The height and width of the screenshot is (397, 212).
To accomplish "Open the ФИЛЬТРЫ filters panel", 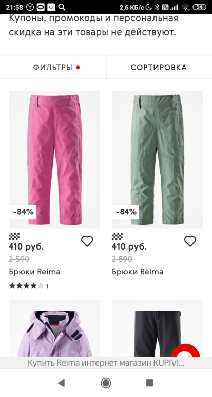I will point(53,68).
